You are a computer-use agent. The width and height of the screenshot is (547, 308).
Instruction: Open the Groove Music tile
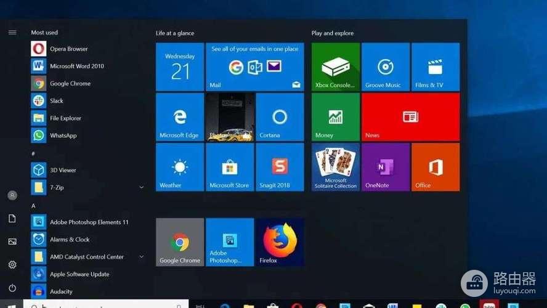pos(386,67)
